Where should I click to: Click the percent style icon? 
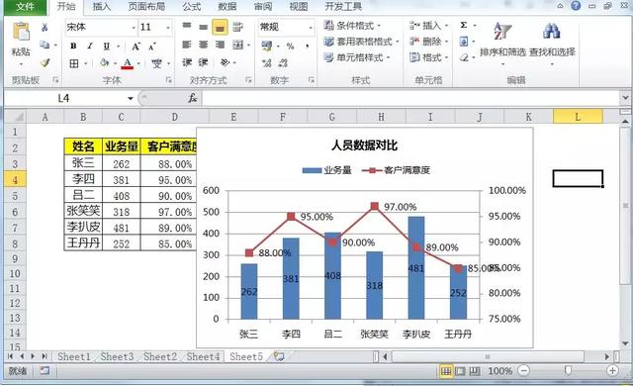(290, 47)
